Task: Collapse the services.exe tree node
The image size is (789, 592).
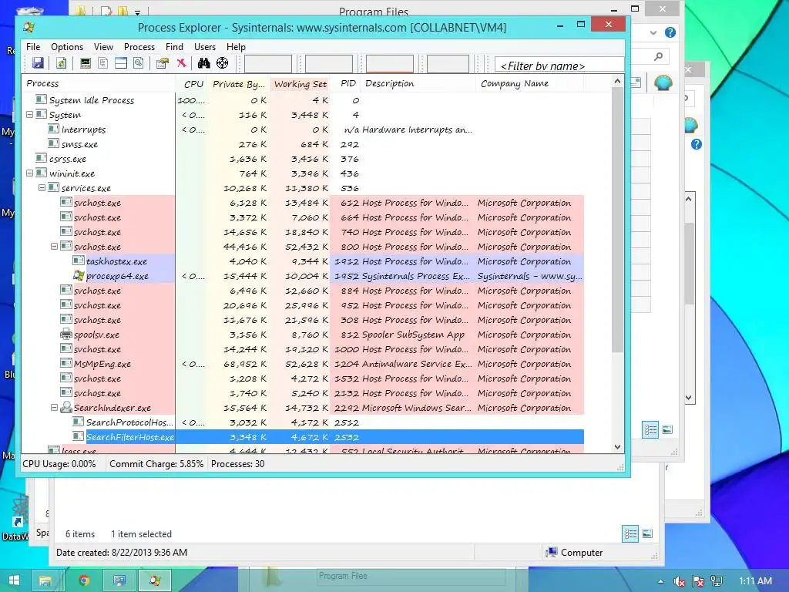Action: click(x=42, y=188)
